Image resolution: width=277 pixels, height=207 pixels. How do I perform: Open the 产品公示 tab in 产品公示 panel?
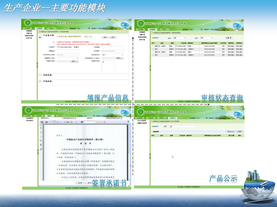pyautogui.click(x=173, y=118)
